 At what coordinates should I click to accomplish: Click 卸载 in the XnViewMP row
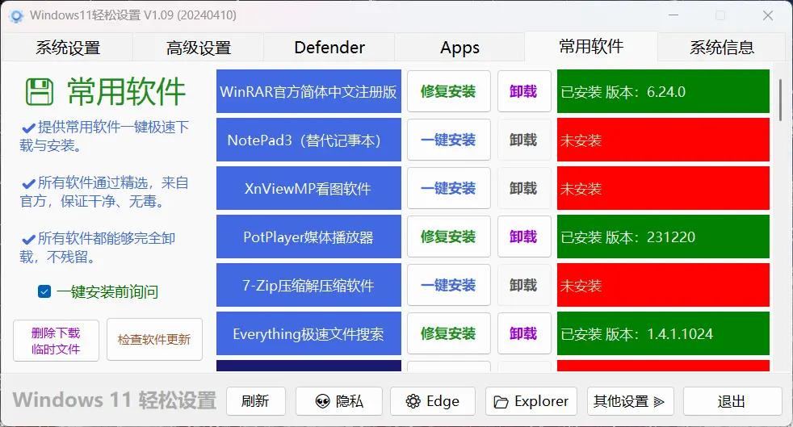[x=524, y=189]
